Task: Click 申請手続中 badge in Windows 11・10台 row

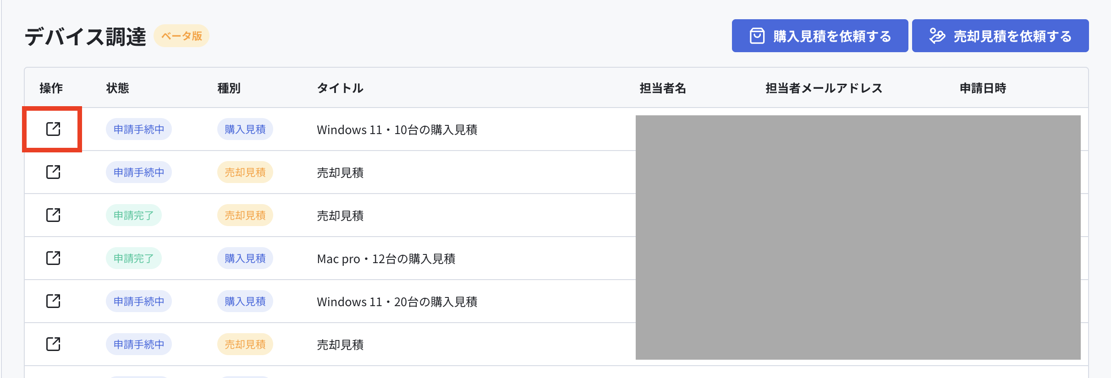Action: 139,129
